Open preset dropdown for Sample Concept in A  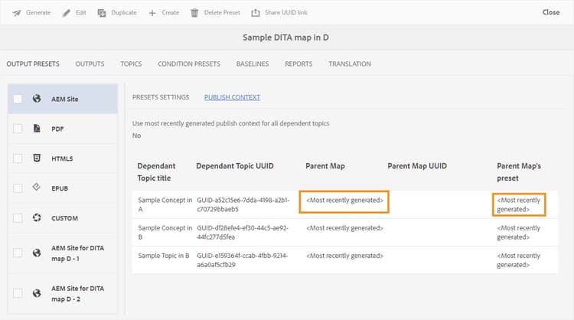(x=519, y=204)
